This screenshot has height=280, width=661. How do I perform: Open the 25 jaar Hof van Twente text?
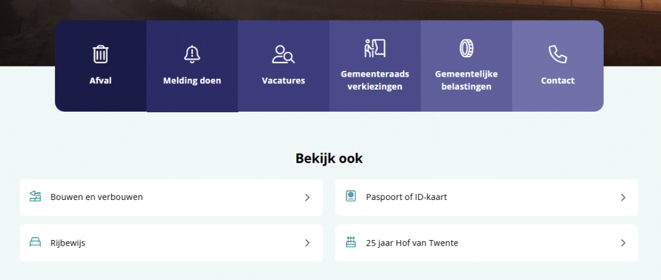tap(412, 243)
